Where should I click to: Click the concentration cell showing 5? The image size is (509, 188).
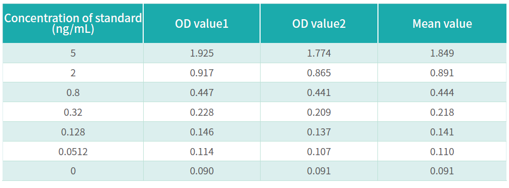tap(73, 53)
